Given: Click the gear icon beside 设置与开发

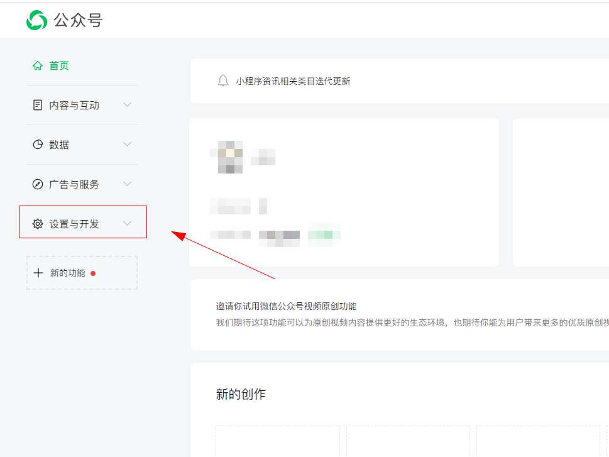Looking at the screenshot, I should [x=38, y=224].
